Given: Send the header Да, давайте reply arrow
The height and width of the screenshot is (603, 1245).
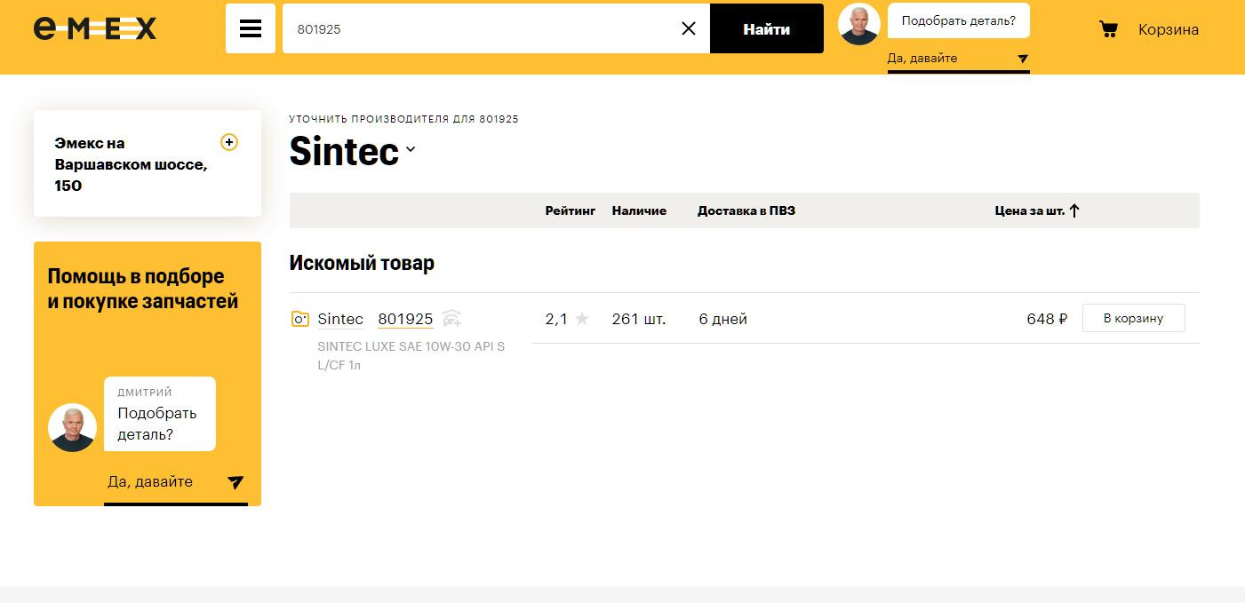Looking at the screenshot, I should [x=1023, y=59].
